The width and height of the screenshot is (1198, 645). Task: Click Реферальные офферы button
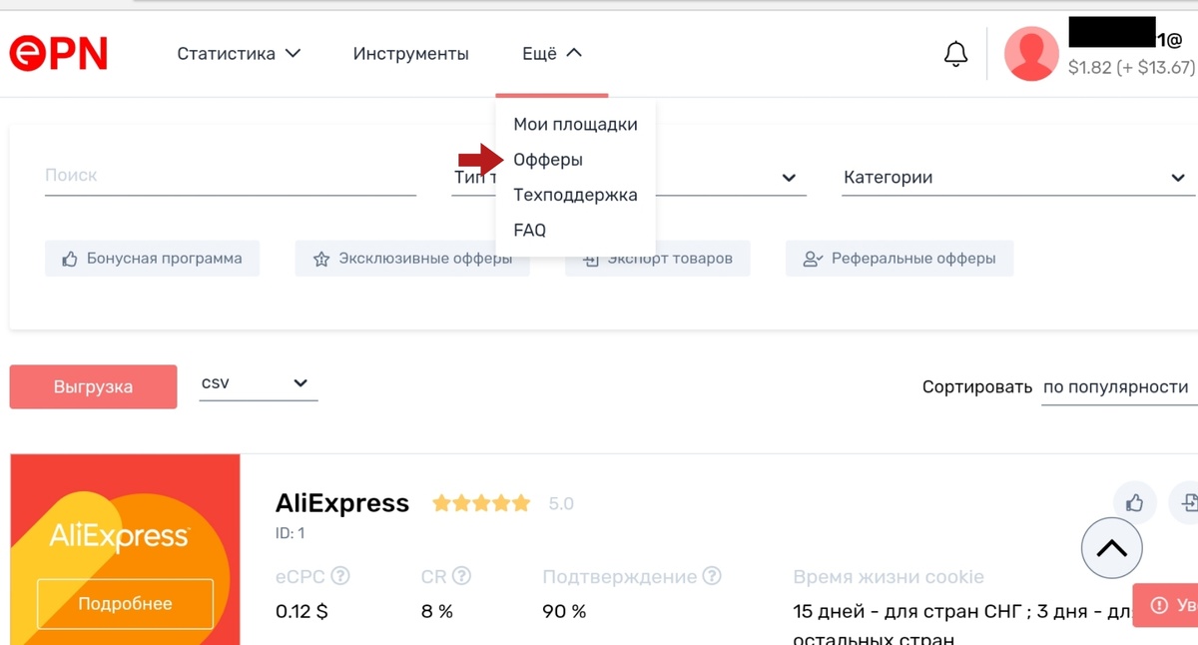tap(899, 259)
